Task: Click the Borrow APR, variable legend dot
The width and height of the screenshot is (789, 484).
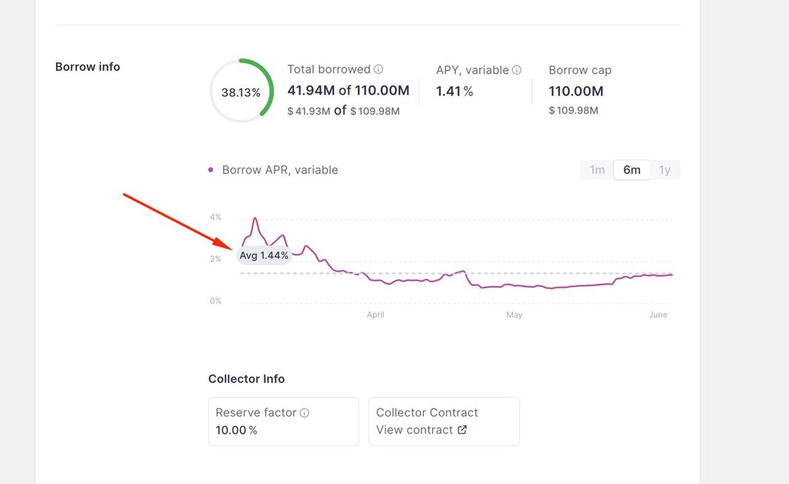Action: [211, 169]
